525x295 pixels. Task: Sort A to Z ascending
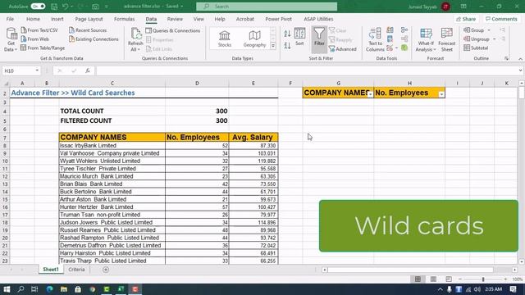pos(287,34)
